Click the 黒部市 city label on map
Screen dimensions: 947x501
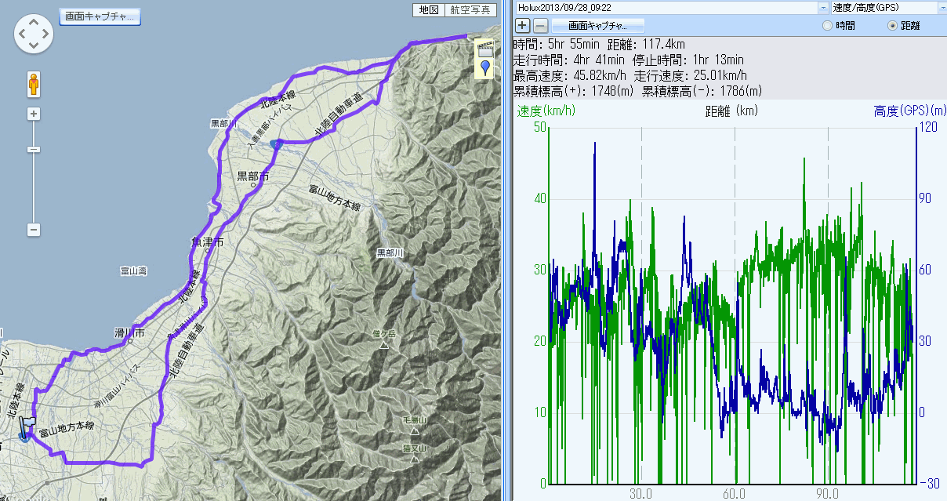pos(252,177)
